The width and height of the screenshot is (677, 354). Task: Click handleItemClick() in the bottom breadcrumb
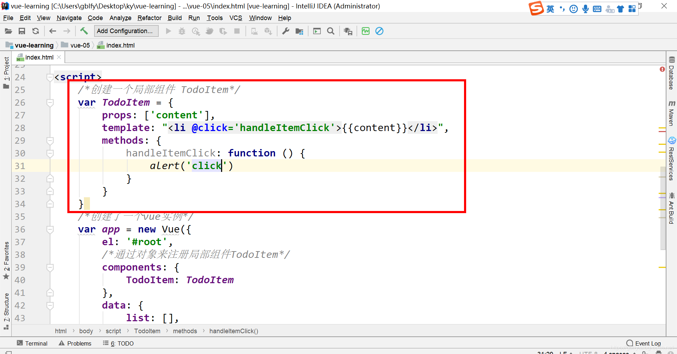click(x=234, y=331)
